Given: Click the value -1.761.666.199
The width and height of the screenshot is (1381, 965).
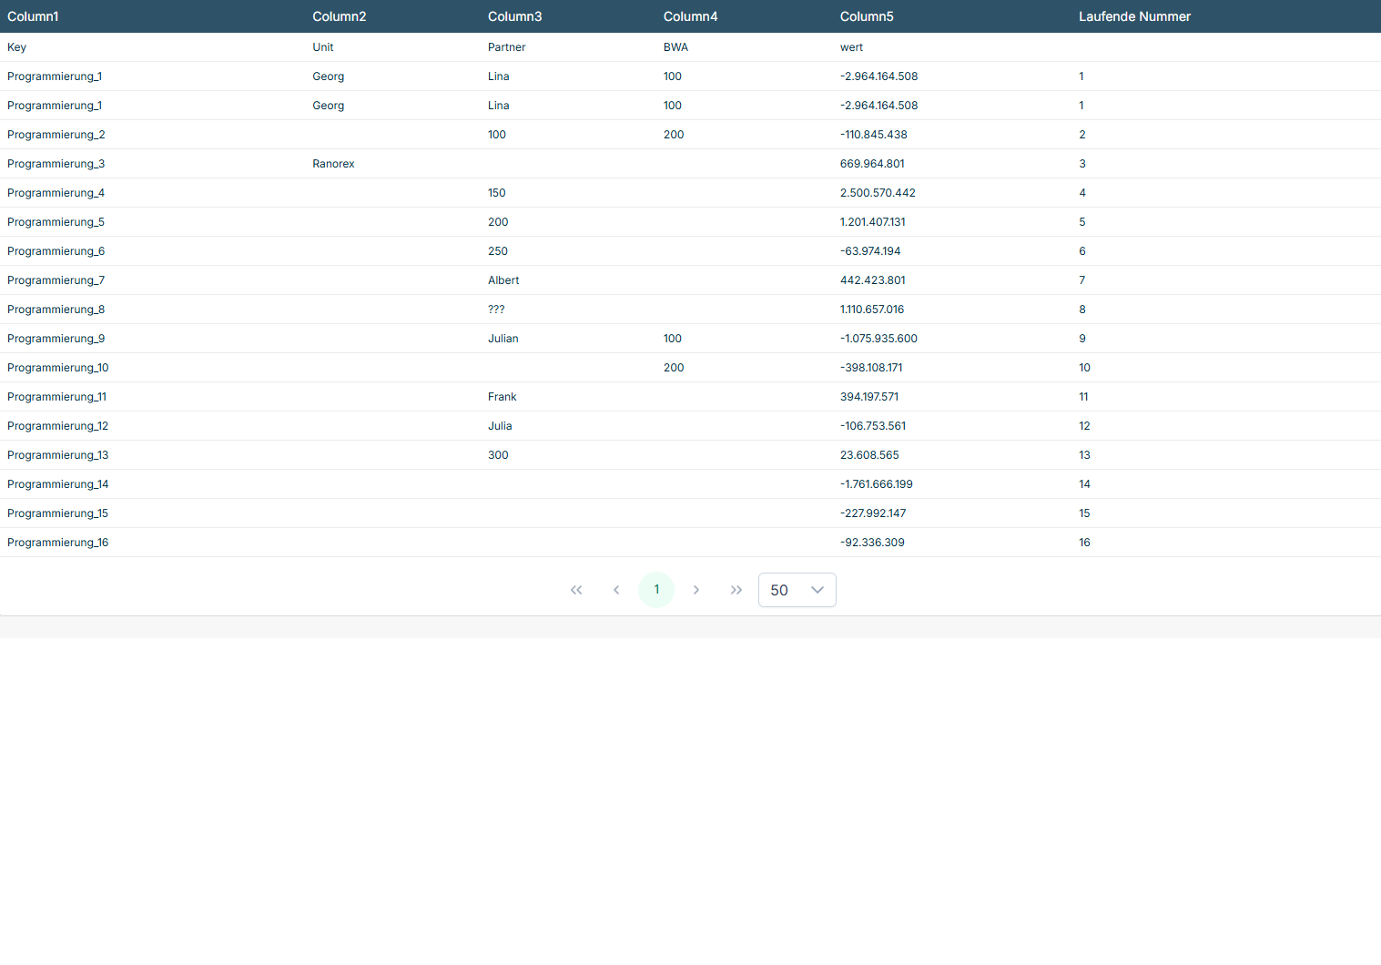Looking at the screenshot, I should pyautogui.click(x=877, y=484).
